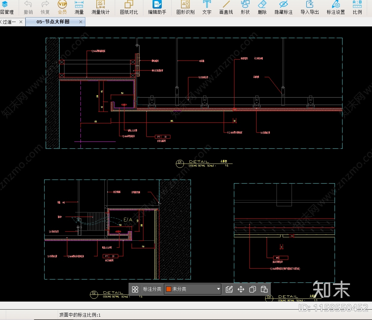Toggle 隐藏标注 hide annotations
This screenshot has height=320, width=372.
[x=284, y=8]
